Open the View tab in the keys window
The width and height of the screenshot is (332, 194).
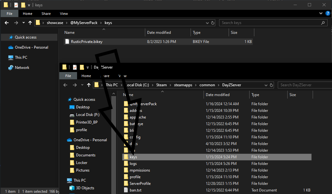tap(64, 14)
